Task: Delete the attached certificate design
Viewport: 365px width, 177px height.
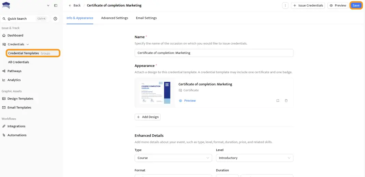Action: click(x=286, y=101)
